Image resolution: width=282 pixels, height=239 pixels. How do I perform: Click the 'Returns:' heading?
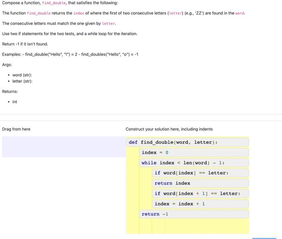[10, 91]
